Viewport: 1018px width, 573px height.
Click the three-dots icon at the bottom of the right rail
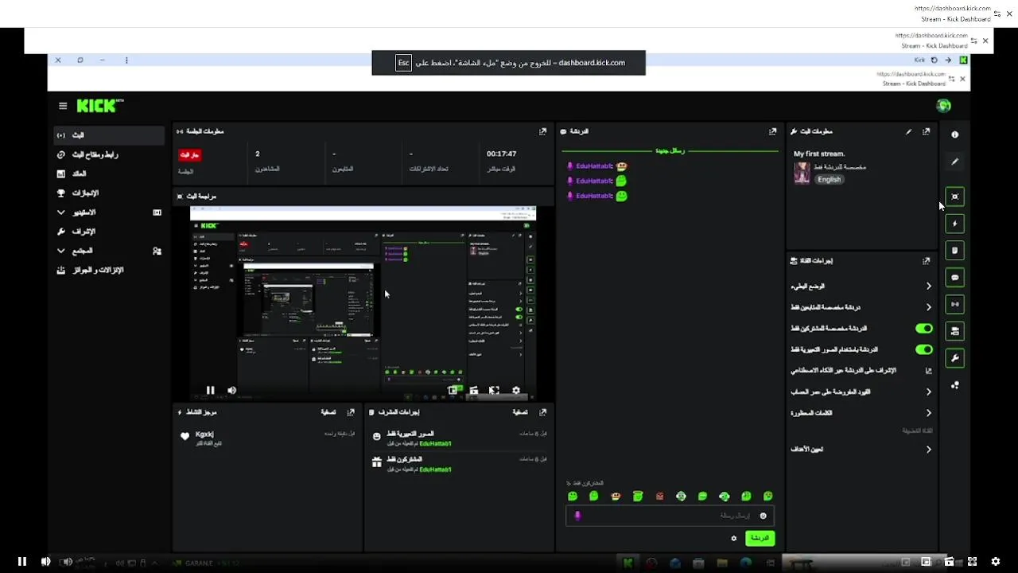pyautogui.click(x=955, y=385)
